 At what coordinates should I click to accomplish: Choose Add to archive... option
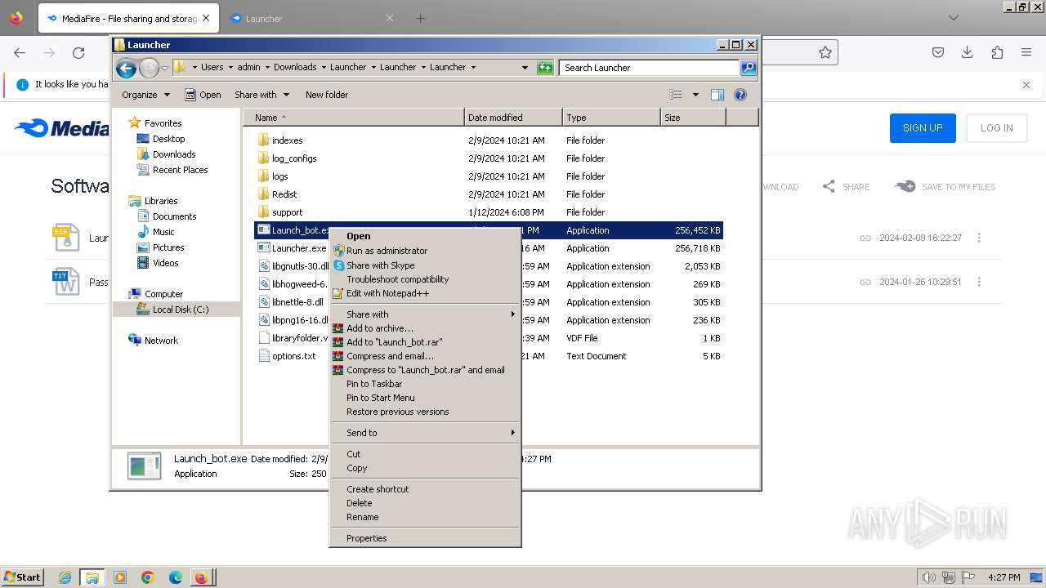coord(425,328)
